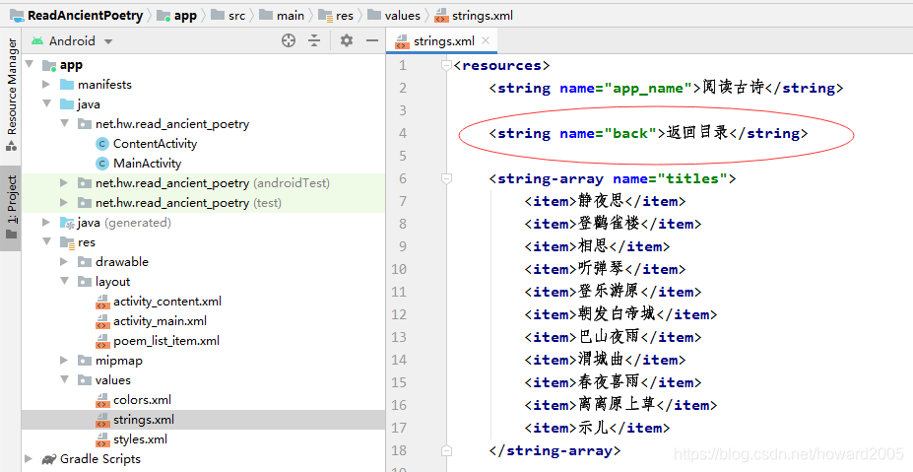Fold the resources tag at line 1
Screen dimensions: 913x472
point(446,65)
